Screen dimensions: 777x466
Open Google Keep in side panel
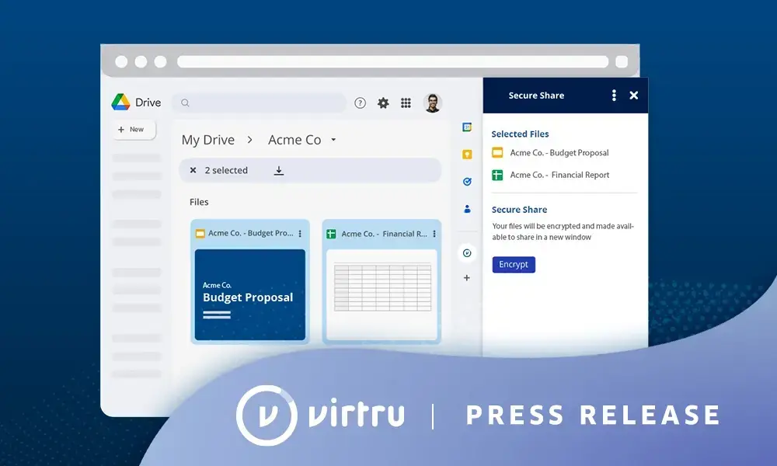coord(467,155)
